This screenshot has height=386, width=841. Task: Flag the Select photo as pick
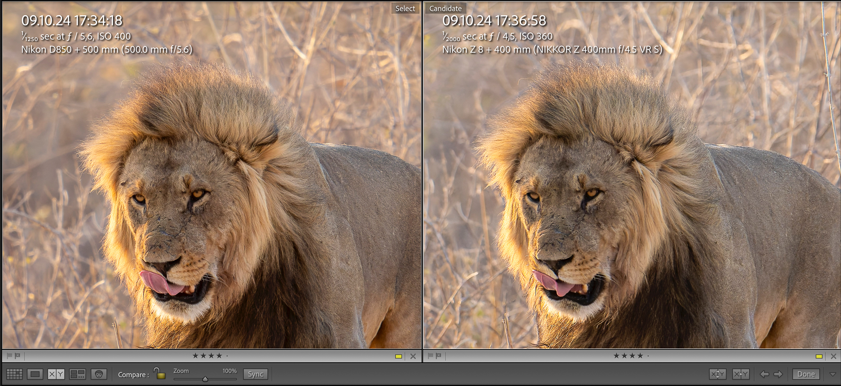coord(9,356)
